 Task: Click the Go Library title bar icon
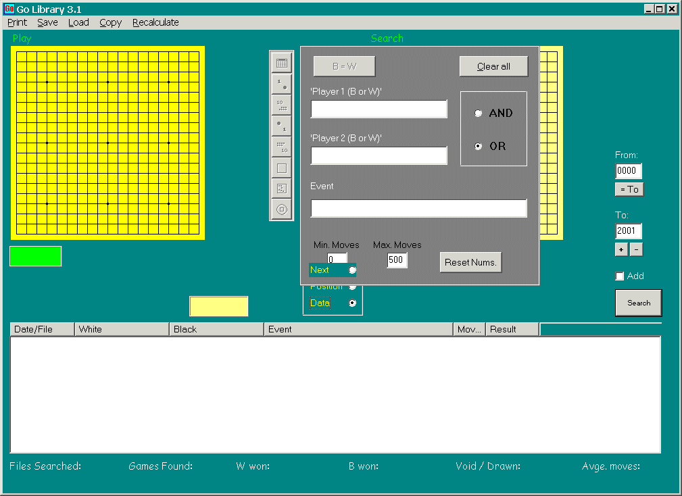point(9,9)
